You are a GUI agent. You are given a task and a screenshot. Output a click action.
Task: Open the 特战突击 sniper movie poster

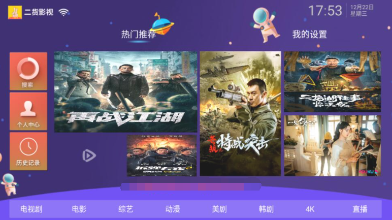tap(240, 114)
